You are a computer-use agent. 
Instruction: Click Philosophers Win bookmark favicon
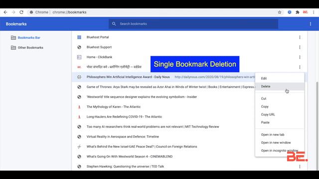pyautogui.click(x=79, y=77)
